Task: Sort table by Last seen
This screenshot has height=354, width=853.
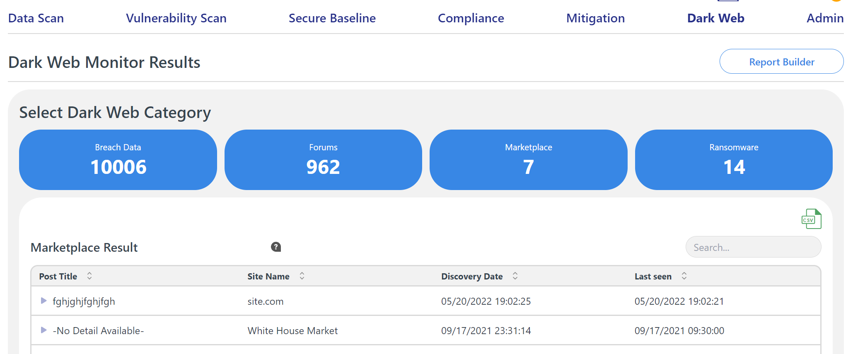Action: pos(684,276)
